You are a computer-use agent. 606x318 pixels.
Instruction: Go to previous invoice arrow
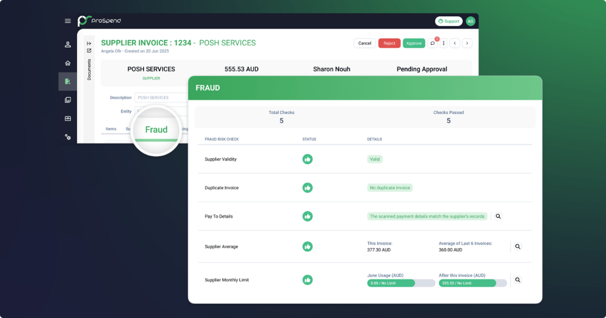(x=455, y=43)
